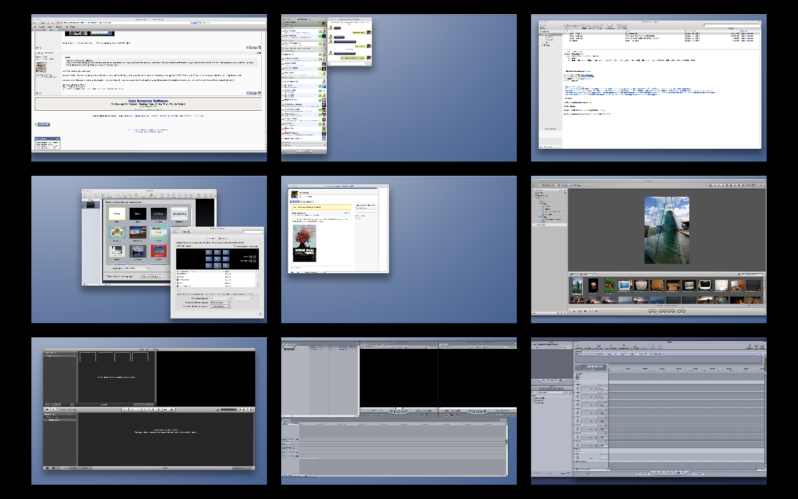Image resolution: width=798 pixels, height=499 pixels.
Task: Select the Aperture Selection arrow tool
Action: (x=710, y=185)
